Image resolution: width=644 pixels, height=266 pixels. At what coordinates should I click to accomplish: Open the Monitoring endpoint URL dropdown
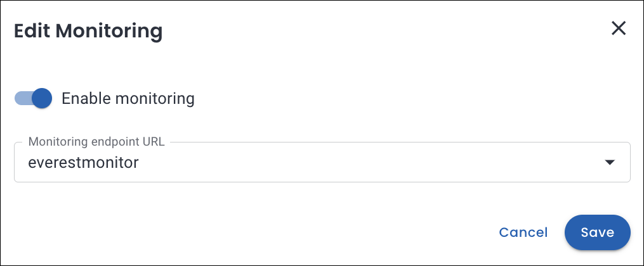[322, 162]
